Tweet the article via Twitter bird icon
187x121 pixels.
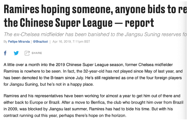click(x=16, y=53)
